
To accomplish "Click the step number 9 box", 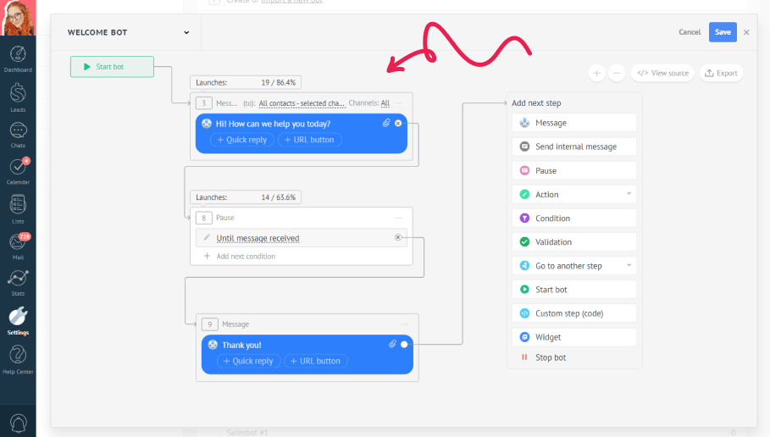I will tap(210, 324).
